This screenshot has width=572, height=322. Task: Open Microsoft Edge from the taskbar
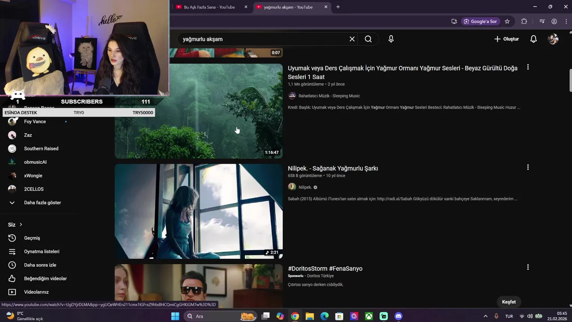point(324,316)
